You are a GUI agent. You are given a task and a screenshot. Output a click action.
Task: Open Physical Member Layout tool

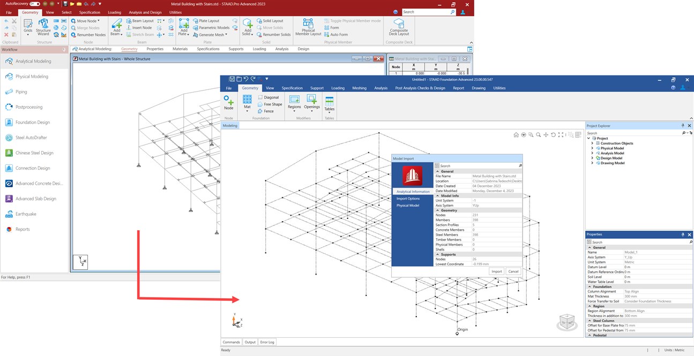point(308,27)
